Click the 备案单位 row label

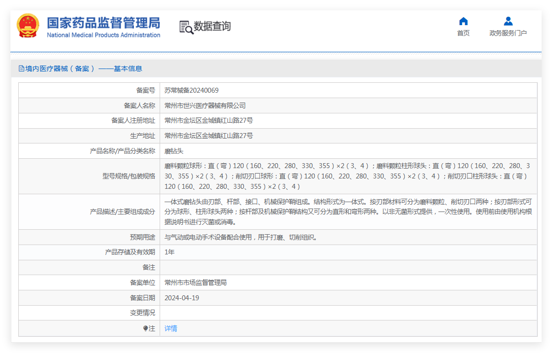[143, 282]
